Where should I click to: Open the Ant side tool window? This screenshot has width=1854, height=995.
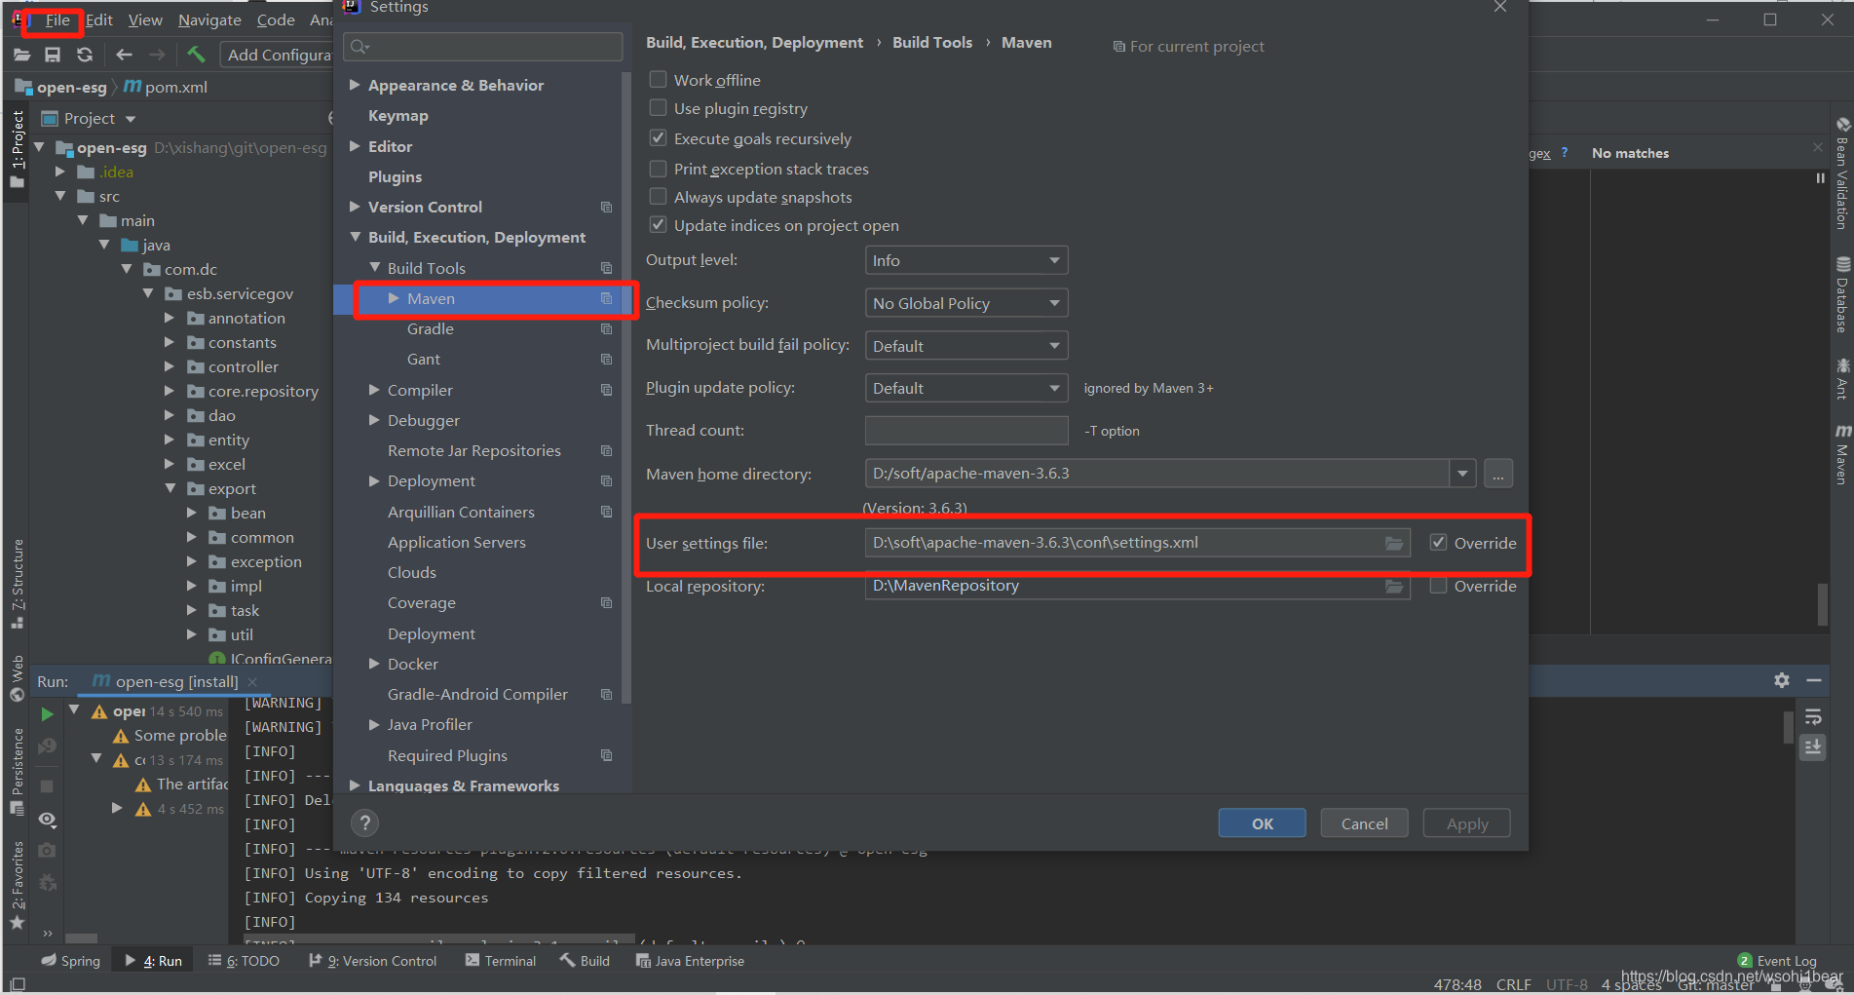coord(1842,378)
